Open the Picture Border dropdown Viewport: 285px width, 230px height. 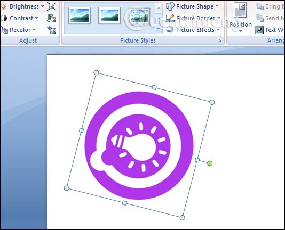click(x=193, y=18)
